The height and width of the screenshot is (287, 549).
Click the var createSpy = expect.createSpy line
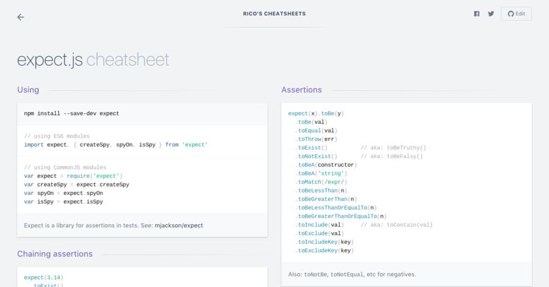pyautogui.click(x=77, y=185)
